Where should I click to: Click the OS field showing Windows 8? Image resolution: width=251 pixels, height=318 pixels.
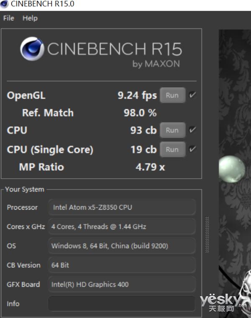tap(122, 246)
